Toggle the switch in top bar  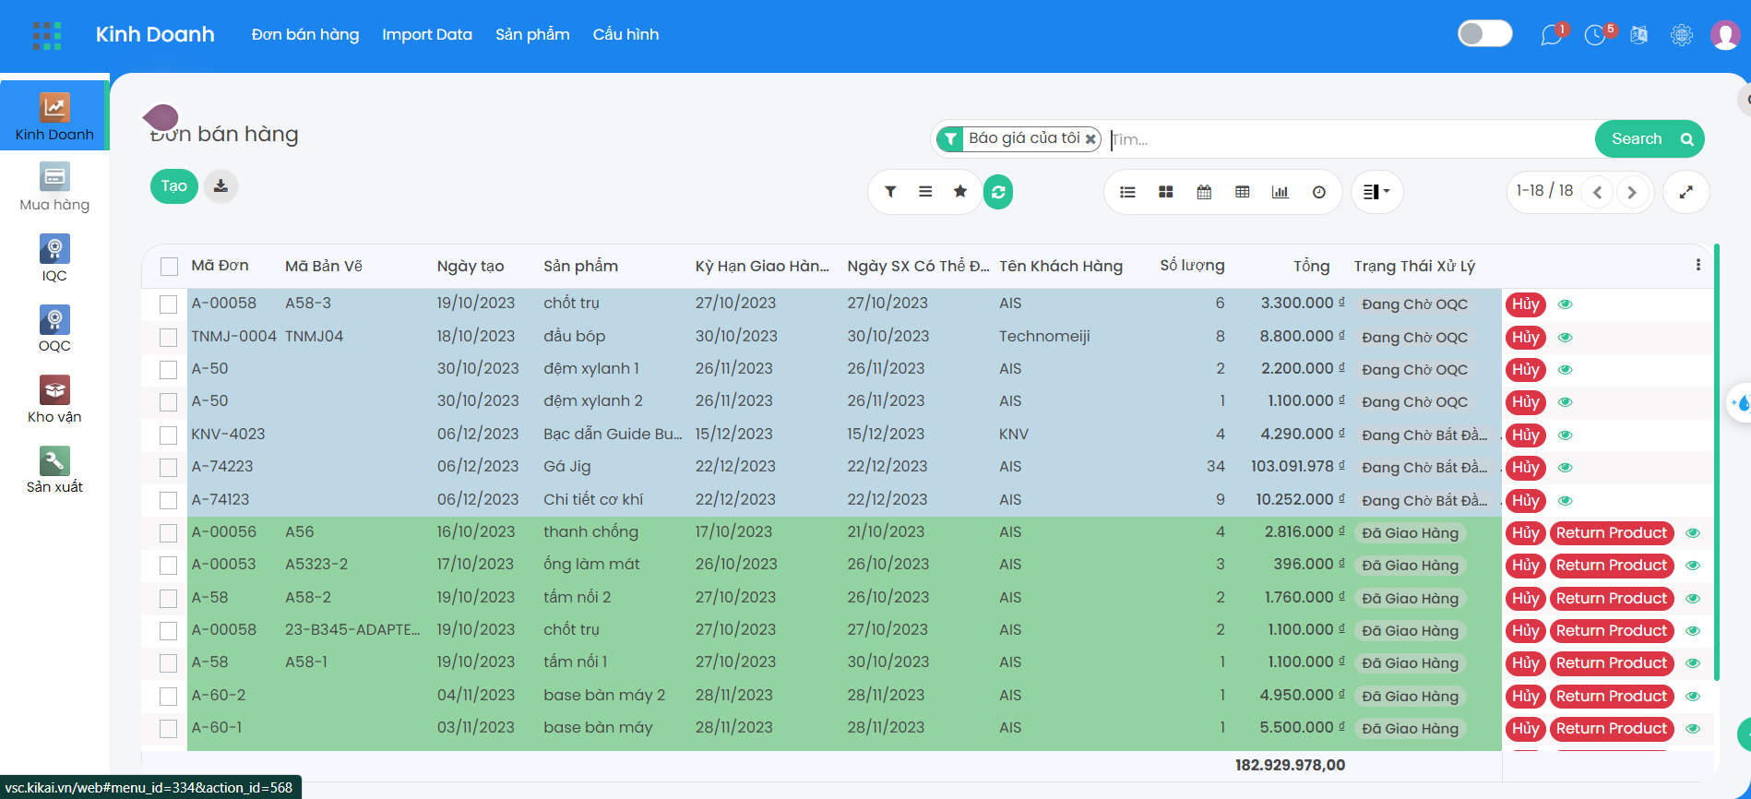[x=1485, y=34]
